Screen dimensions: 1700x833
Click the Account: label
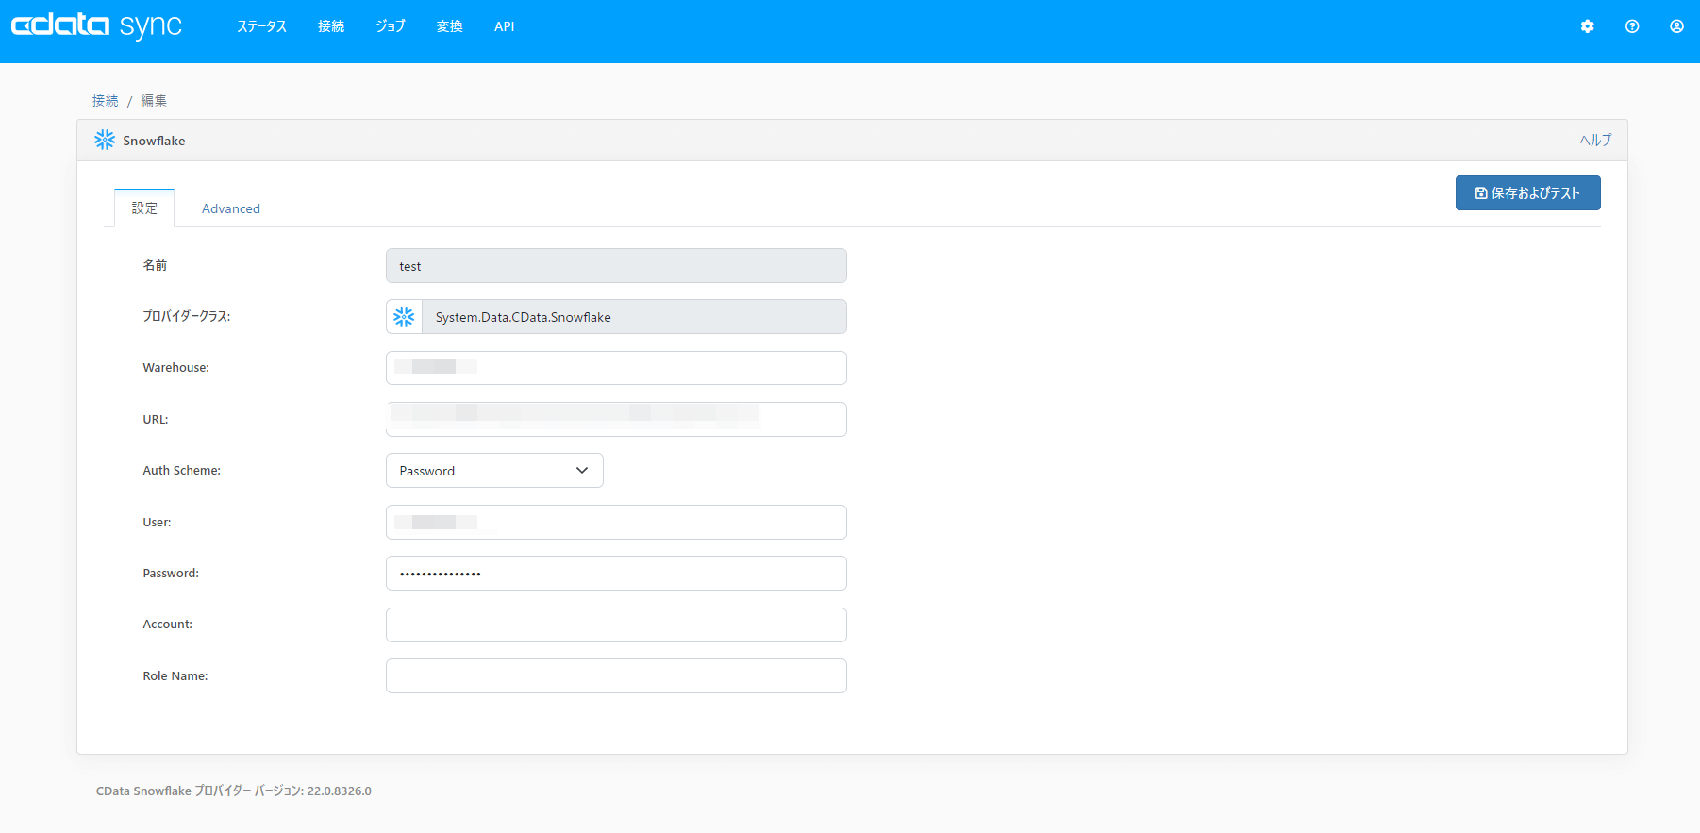168,624
